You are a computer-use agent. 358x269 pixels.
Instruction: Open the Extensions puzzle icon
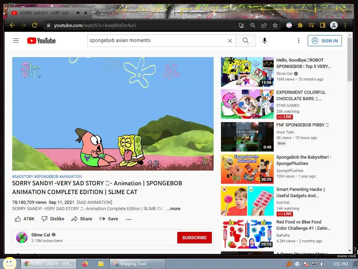tap(300, 25)
